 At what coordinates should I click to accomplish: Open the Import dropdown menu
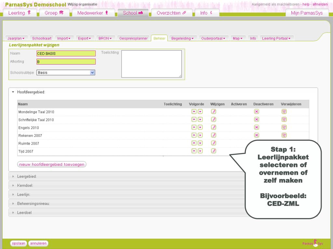(x=64, y=38)
